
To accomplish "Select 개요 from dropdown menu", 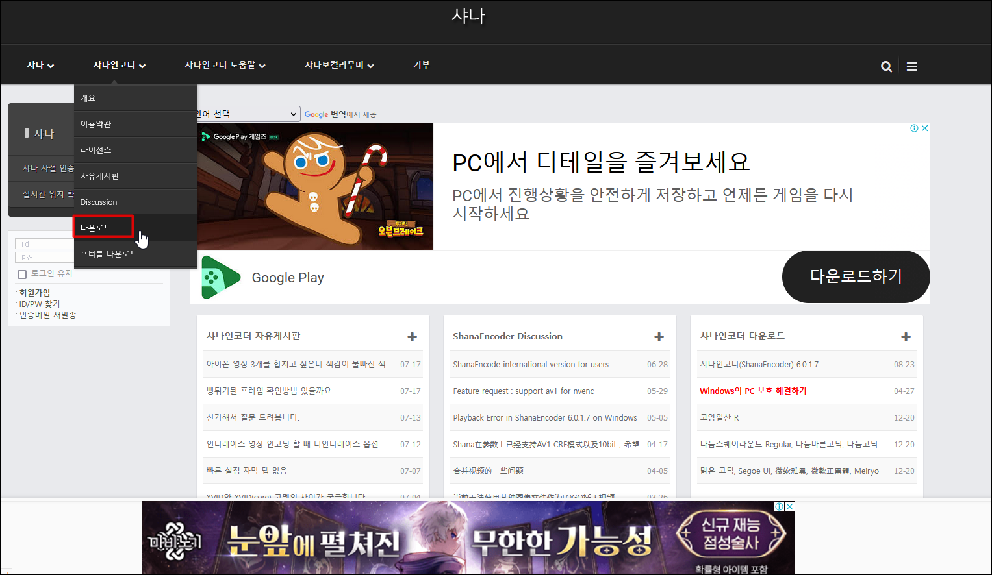I will click(136, 98).
